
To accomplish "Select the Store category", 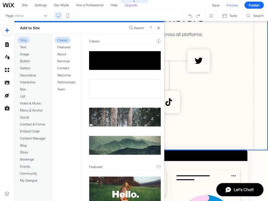I will pos(24,152).
